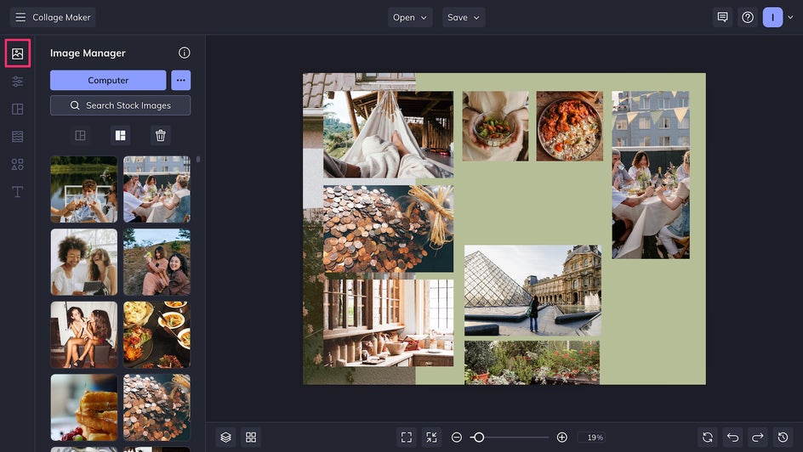Screen dimensions: 803x452
Task: Click the trash delete images icon
Action: 160,135
